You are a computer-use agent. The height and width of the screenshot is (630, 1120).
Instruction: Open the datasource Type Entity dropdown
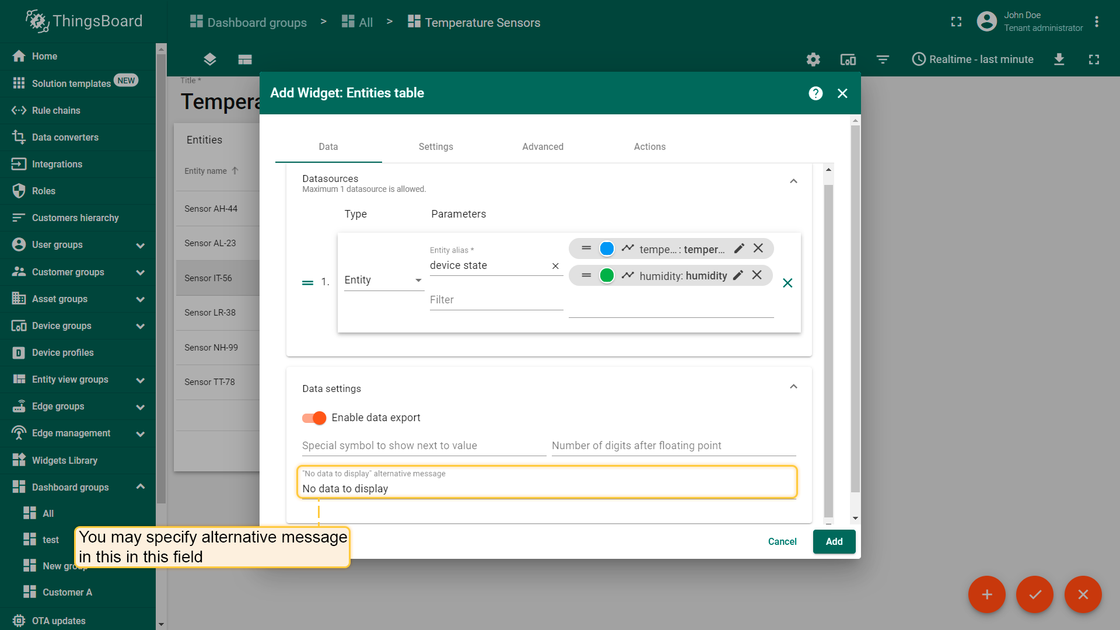click(383, 280)
